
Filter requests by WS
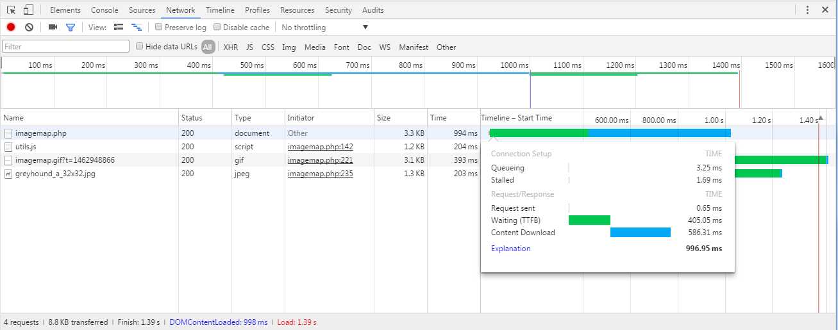click(385, 47)
